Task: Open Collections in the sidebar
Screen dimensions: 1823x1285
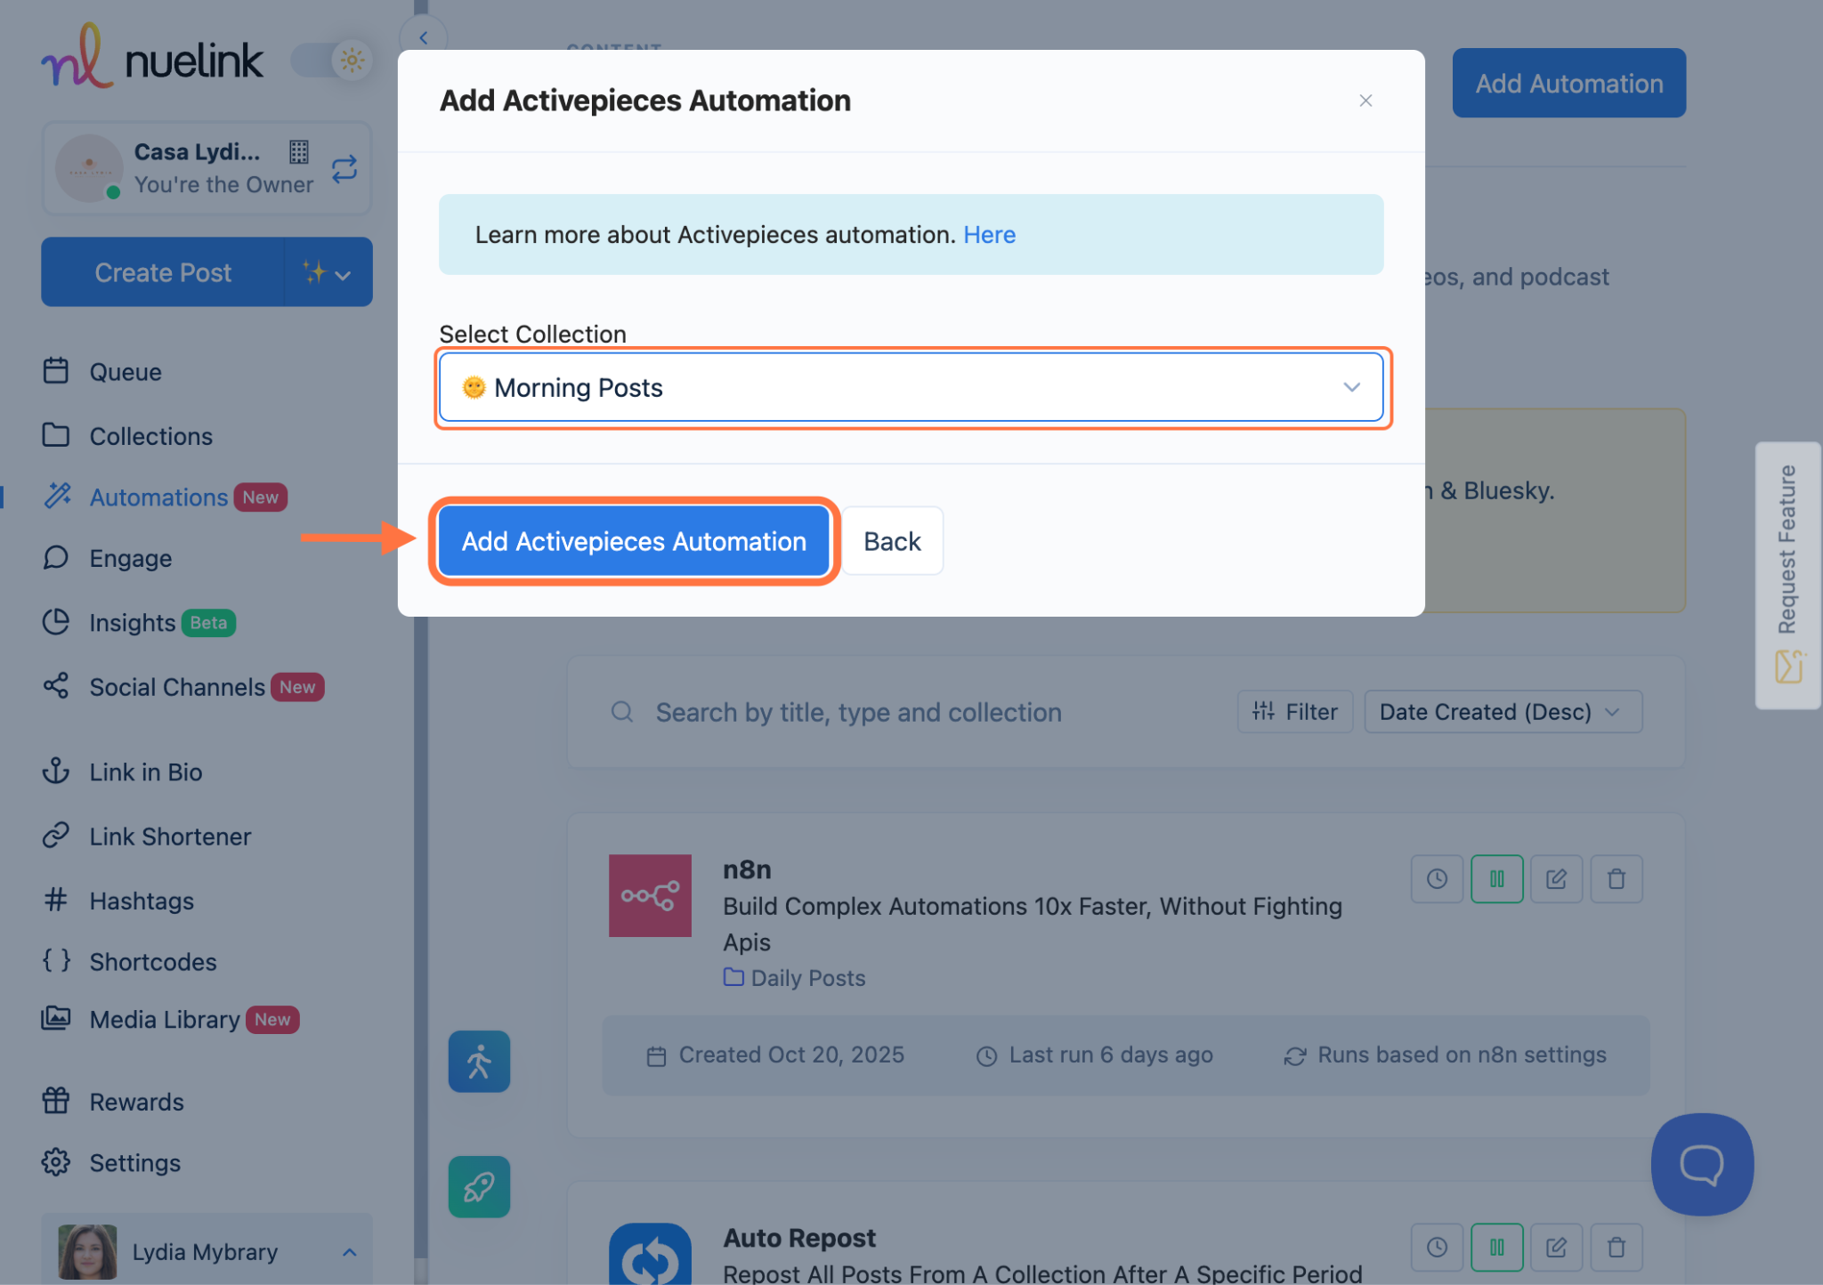Action: point(150,436)
